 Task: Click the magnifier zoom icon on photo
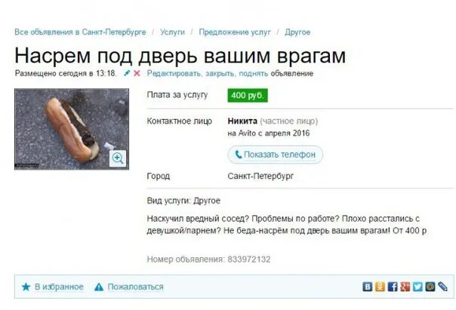[x=118, y=158]
